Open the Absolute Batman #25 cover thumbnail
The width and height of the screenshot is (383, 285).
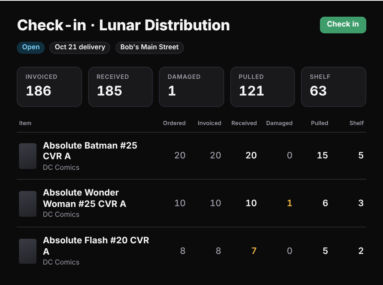click(x=28, y=156)
